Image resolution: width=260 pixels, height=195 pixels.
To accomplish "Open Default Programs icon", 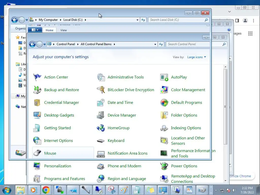I will point(164,103).
